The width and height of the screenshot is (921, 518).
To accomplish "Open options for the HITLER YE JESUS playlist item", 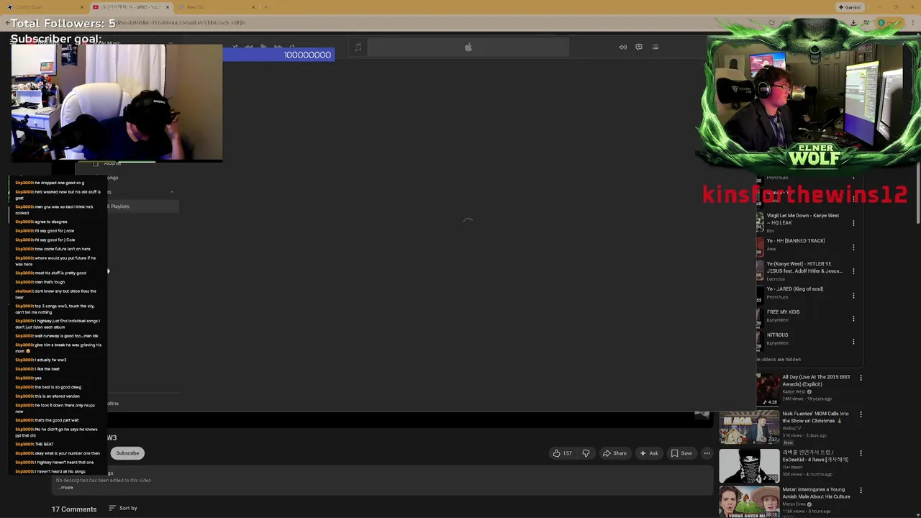I will coord(853,271).
